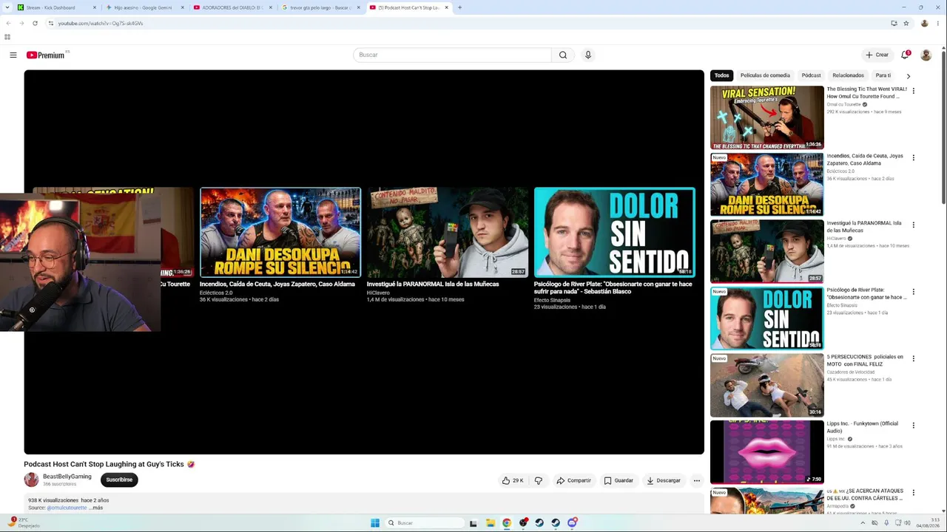Open options for Incendios, Caída de Ceuta video
947x532 pixels.
click(x=914, y=157)
